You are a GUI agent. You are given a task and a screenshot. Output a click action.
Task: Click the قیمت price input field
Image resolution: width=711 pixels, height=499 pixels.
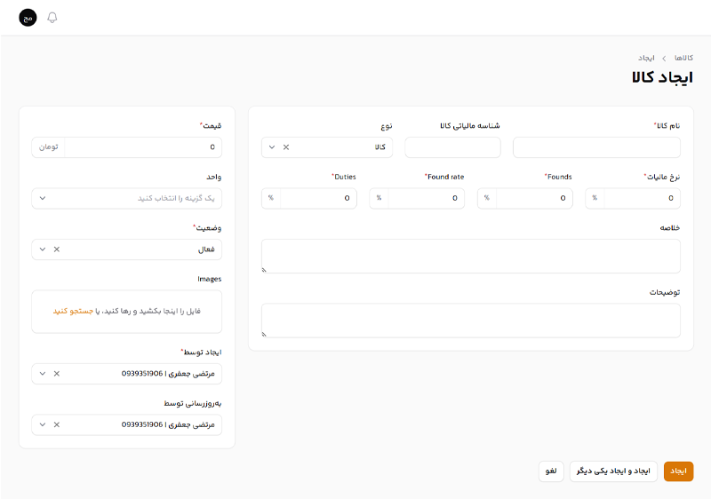tap(142, 147)
